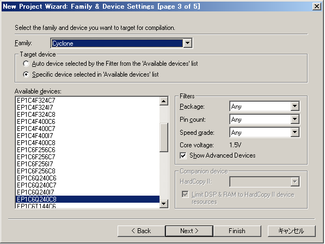Select 'Auto device selected by the Fitter' radio
Image resolution: width=325 pixels, height=244 pixels.
(x=26, y=64)
